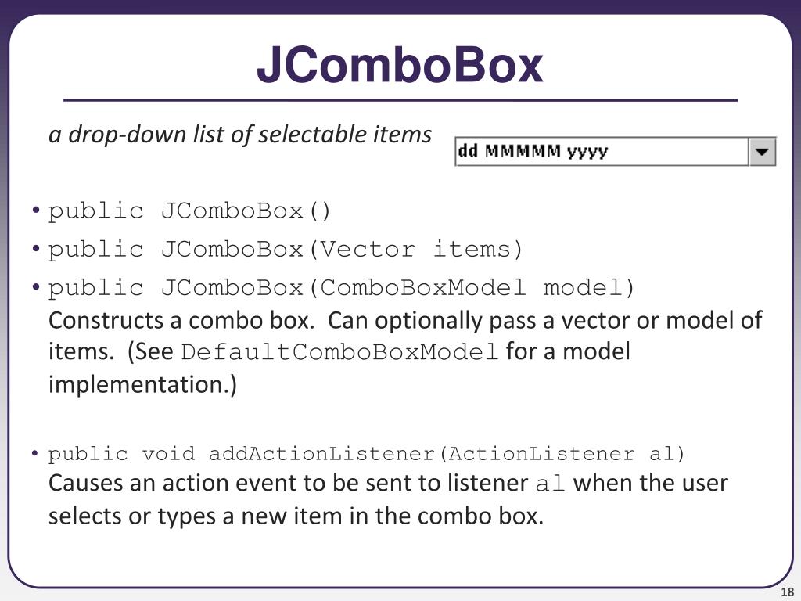Image resolution: width=801 pixels, height=601 pixels.
Task: Click the JComboBox slide title
Action: tap(400, 65)
